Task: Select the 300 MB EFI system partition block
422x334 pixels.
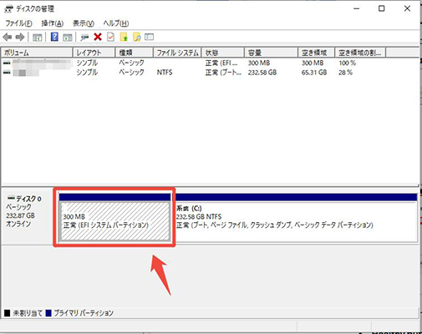Action: 114,217
